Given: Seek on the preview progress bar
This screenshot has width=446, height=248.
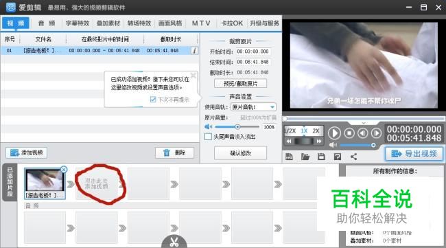Looking at the screenshot, I should click(x=364, y=118).
